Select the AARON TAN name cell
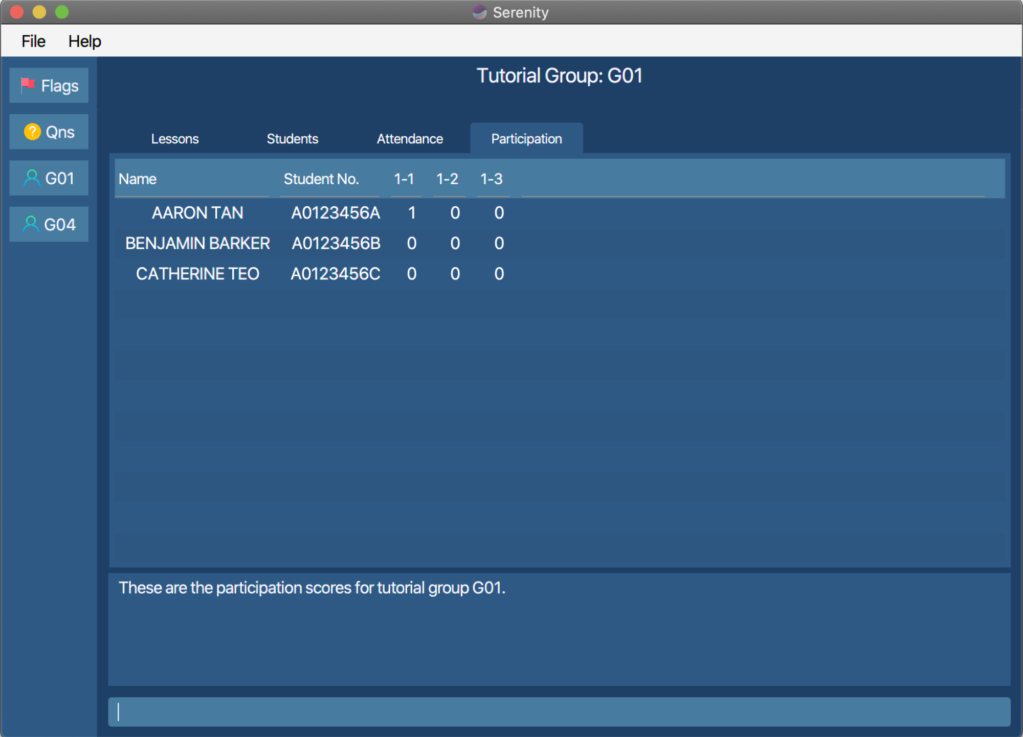The height and width of the screenshot is (737, 1023). (x=197, y=213)
